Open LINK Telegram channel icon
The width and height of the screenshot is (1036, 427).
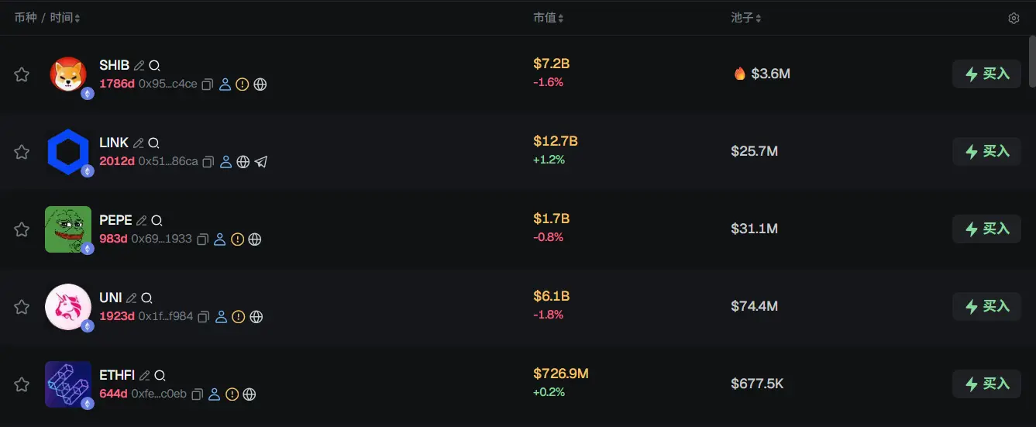coord(261,162)
